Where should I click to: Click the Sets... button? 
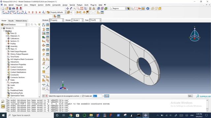[x=190, y=96]
